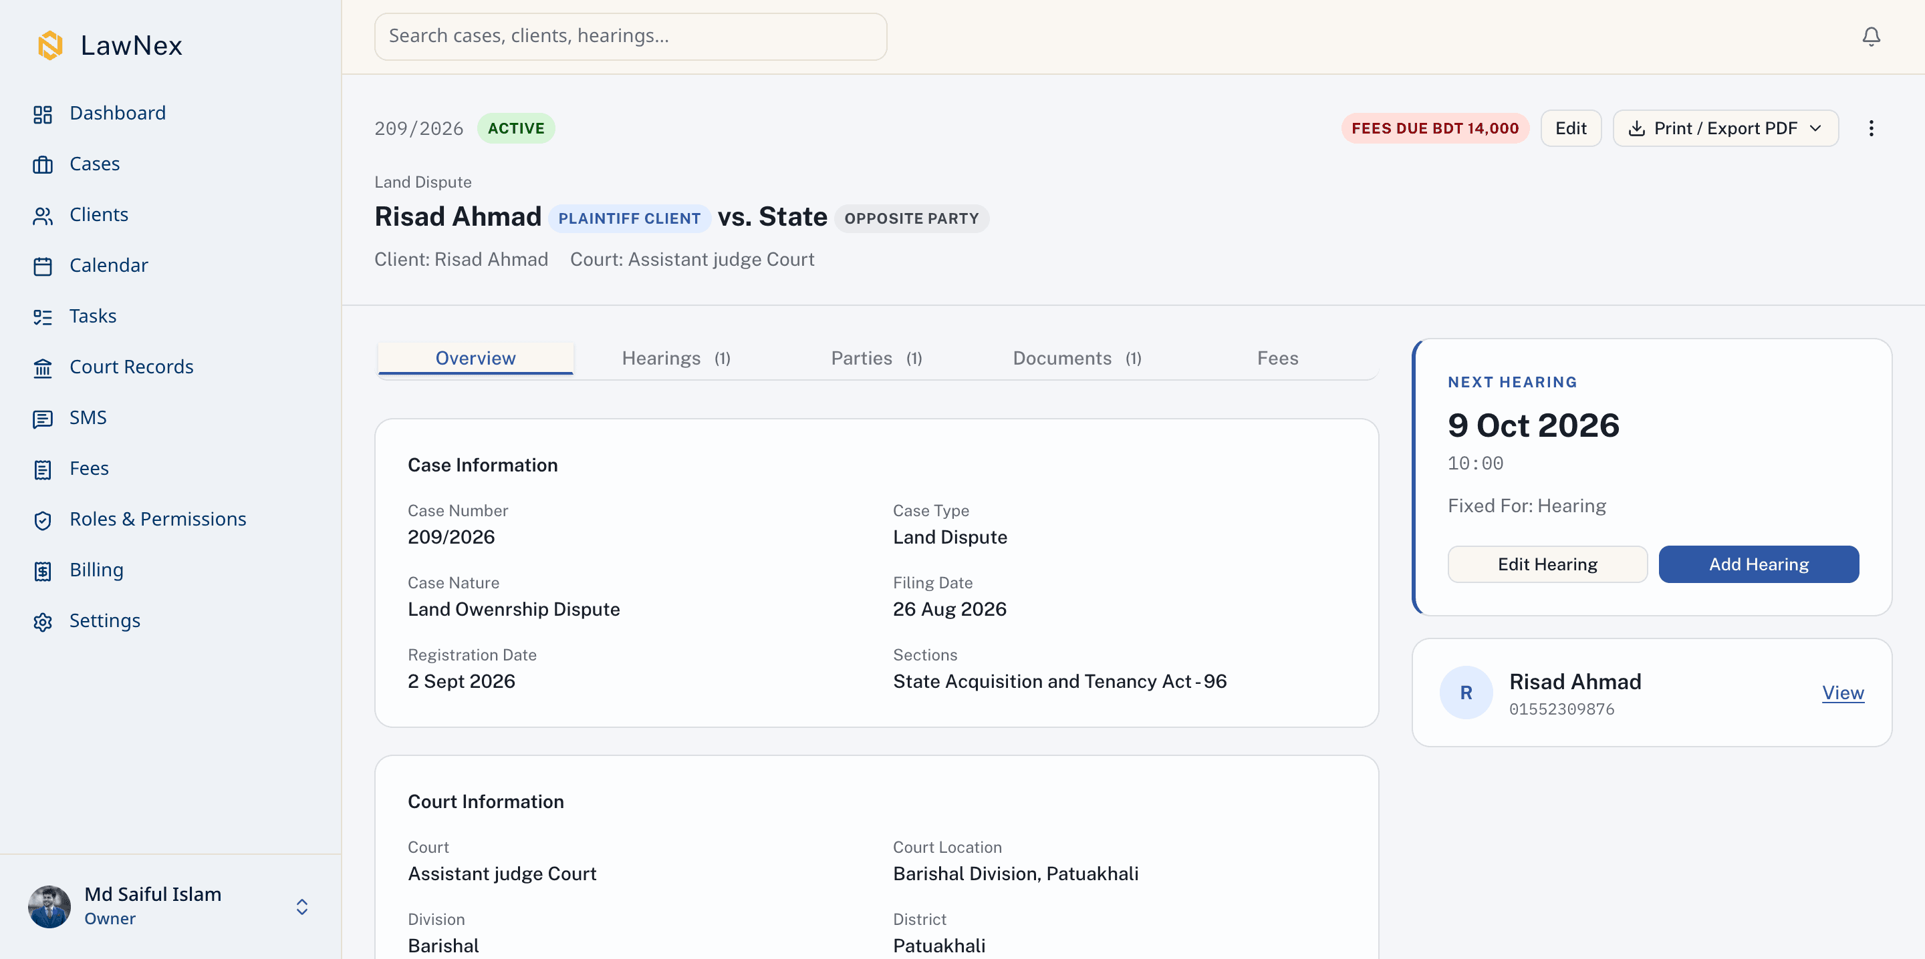Click the Cases briefcase icon
Image resolution: width=1925 pixels, height=959 pixels.
click(x=43, y=164)
